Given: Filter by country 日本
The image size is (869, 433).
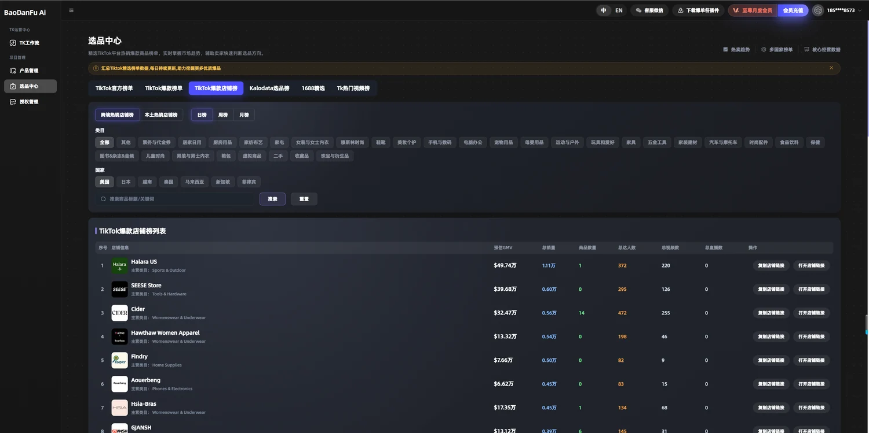Looking at the screenshot, I should click(x=126, y=182).
